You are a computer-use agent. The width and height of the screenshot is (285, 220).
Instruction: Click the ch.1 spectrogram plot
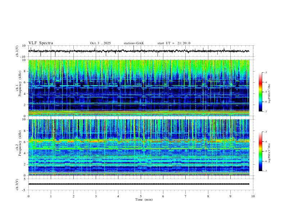pyautogui.click(x=139, y=88)
